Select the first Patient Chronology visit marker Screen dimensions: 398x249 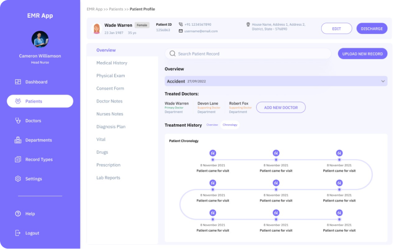tap(213, 153)
